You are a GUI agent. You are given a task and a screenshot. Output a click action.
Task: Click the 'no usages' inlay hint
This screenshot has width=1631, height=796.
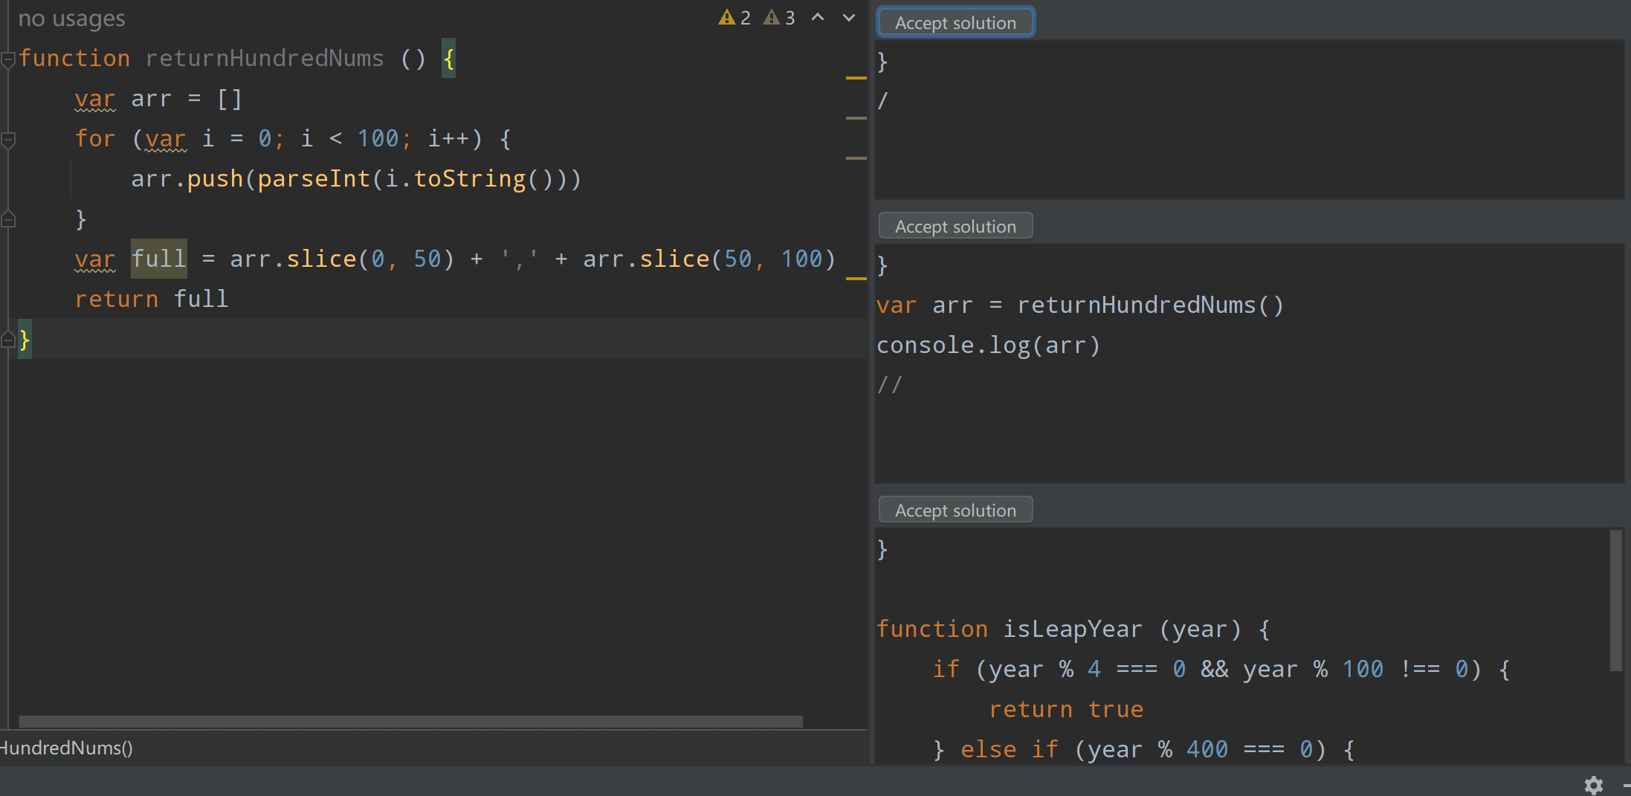tap(71, 18)
